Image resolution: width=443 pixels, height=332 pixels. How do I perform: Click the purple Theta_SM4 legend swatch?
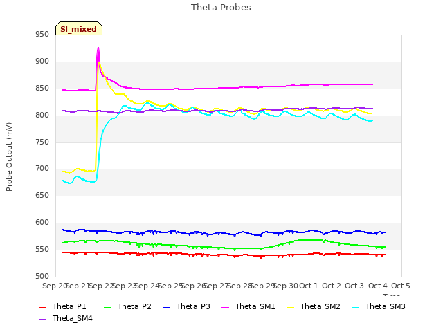point(42,320)
